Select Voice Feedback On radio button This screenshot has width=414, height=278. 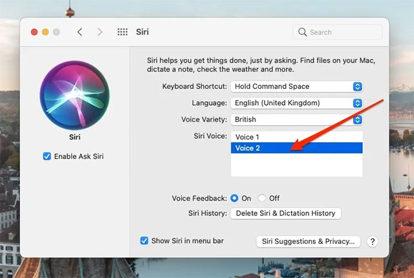235,198
